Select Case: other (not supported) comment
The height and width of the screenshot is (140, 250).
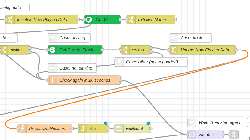pos(151,62)
